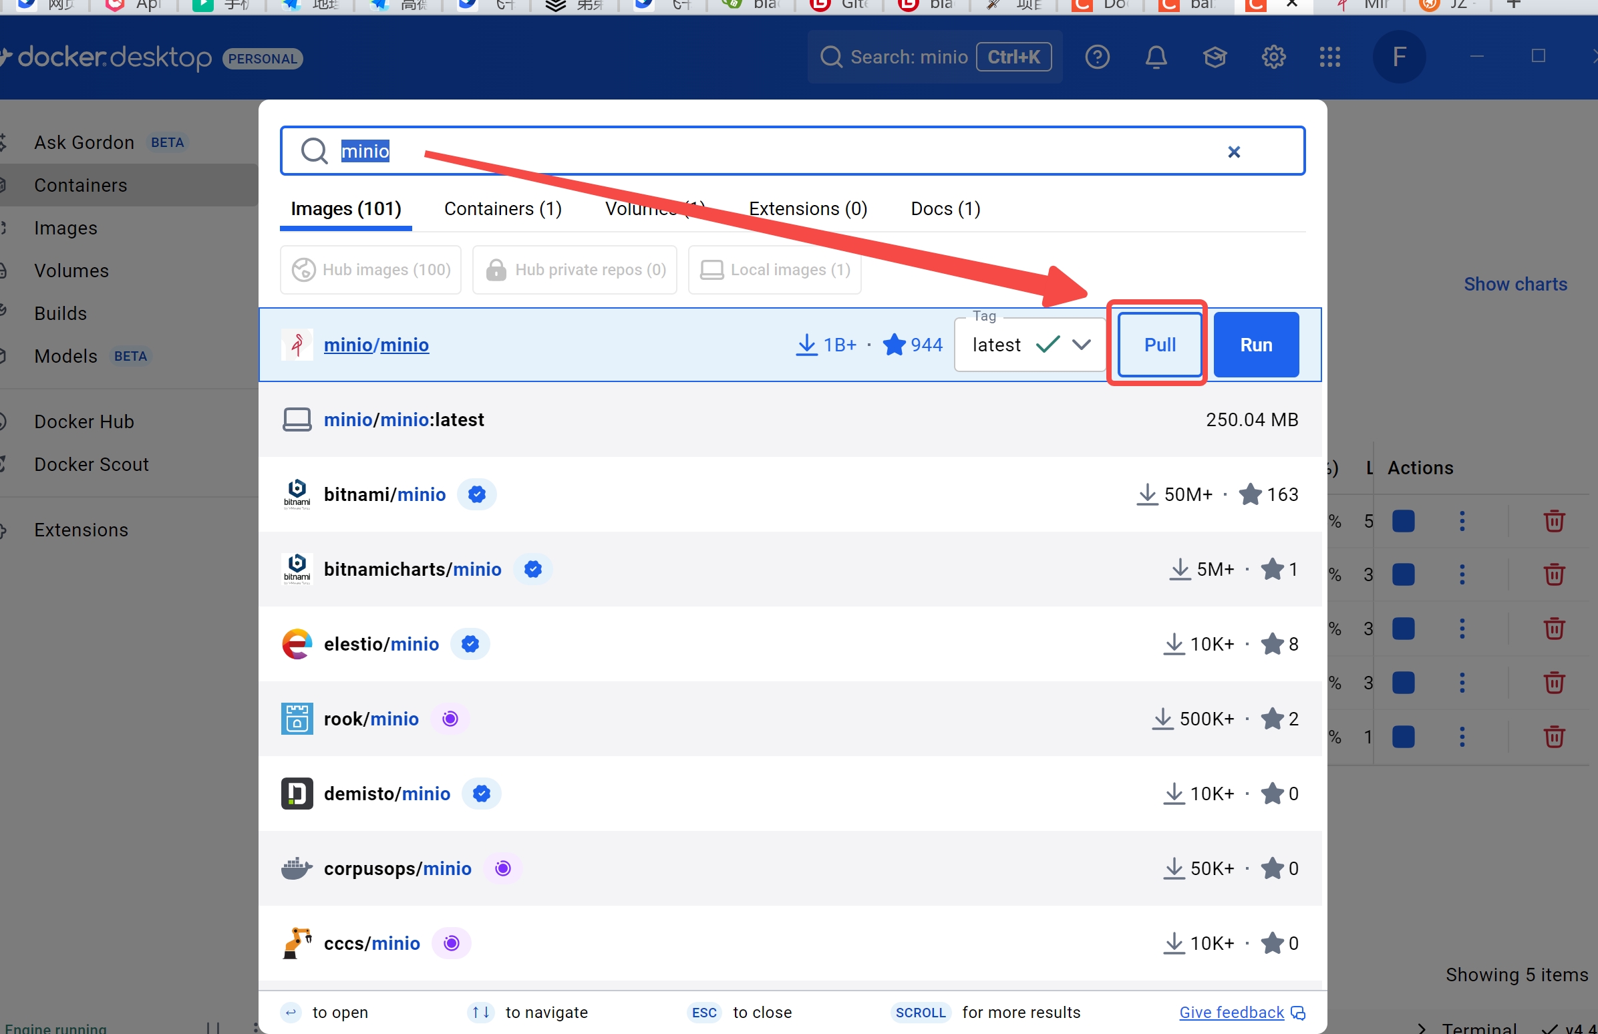
Task: Open the help question mark icon
Action: coord(1097,57)
